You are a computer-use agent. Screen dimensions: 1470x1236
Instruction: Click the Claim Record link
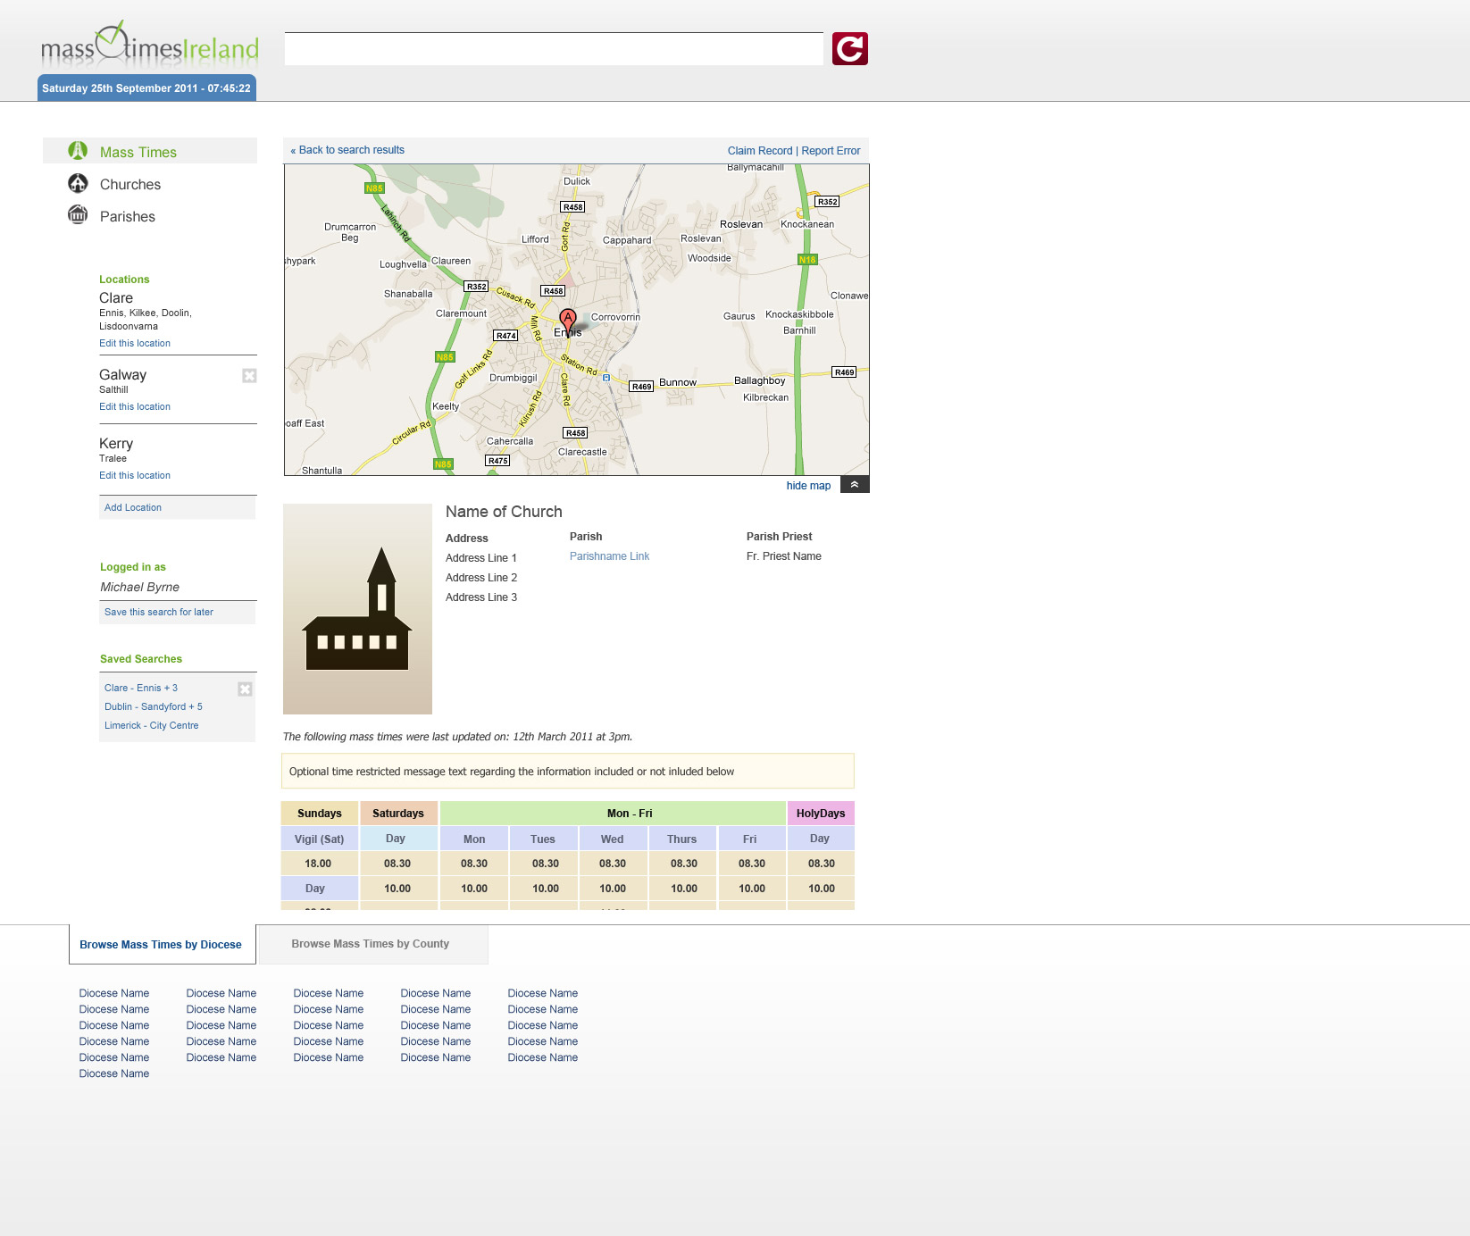pos(760,151)
